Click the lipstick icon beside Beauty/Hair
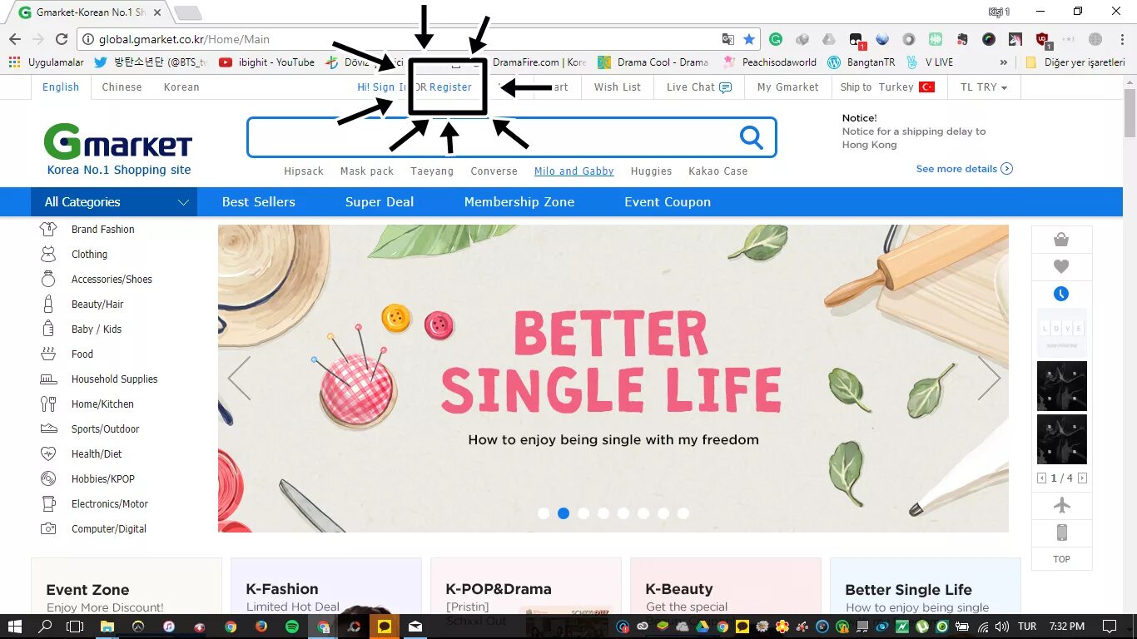The height and width of the screenshot is (639, 1137). (48, 304)
